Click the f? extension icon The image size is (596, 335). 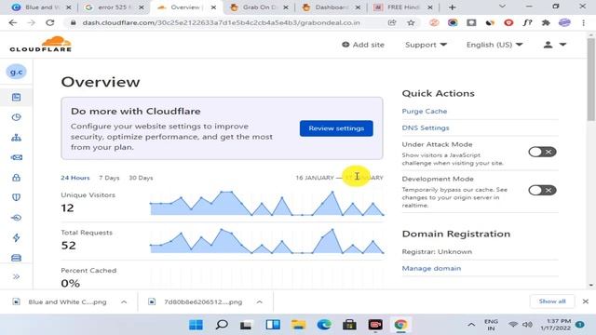(x=527, y=22)
